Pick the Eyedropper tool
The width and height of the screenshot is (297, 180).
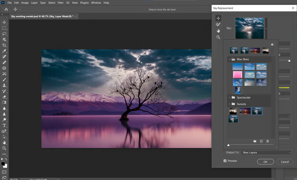point(4,51)
